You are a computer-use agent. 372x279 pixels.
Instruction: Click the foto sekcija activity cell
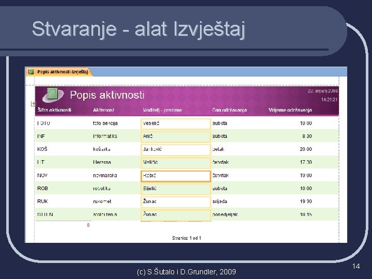click(x=105, y=123)
